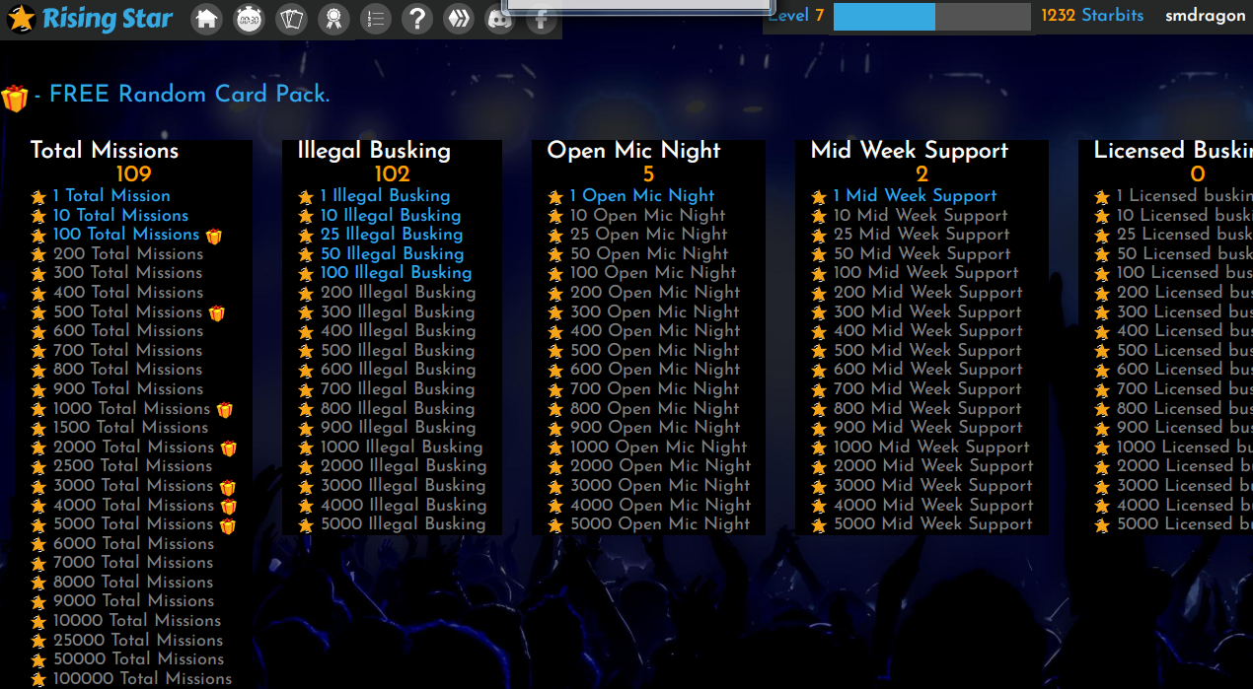Open the question mark help icon

click(x=417, y=19)
